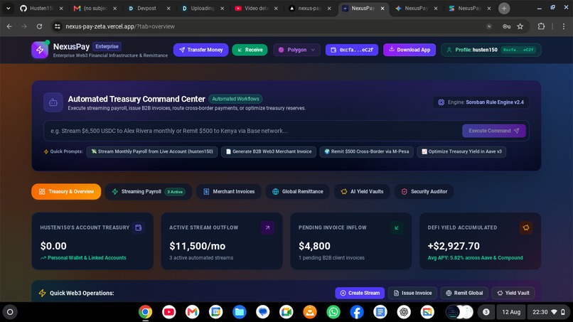Click the Yield Vault quick operation button
This screenshot has width=573, height=322.
tap(513, 293)
